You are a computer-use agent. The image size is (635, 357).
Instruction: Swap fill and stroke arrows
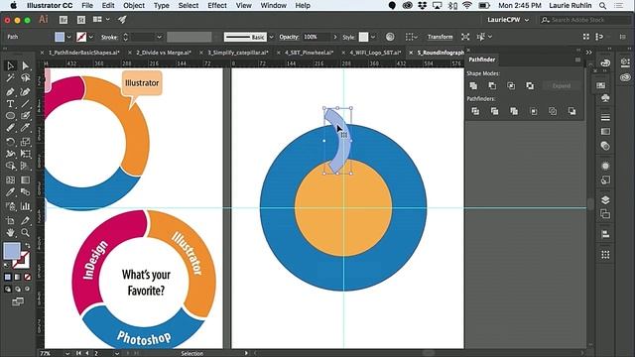27,246
